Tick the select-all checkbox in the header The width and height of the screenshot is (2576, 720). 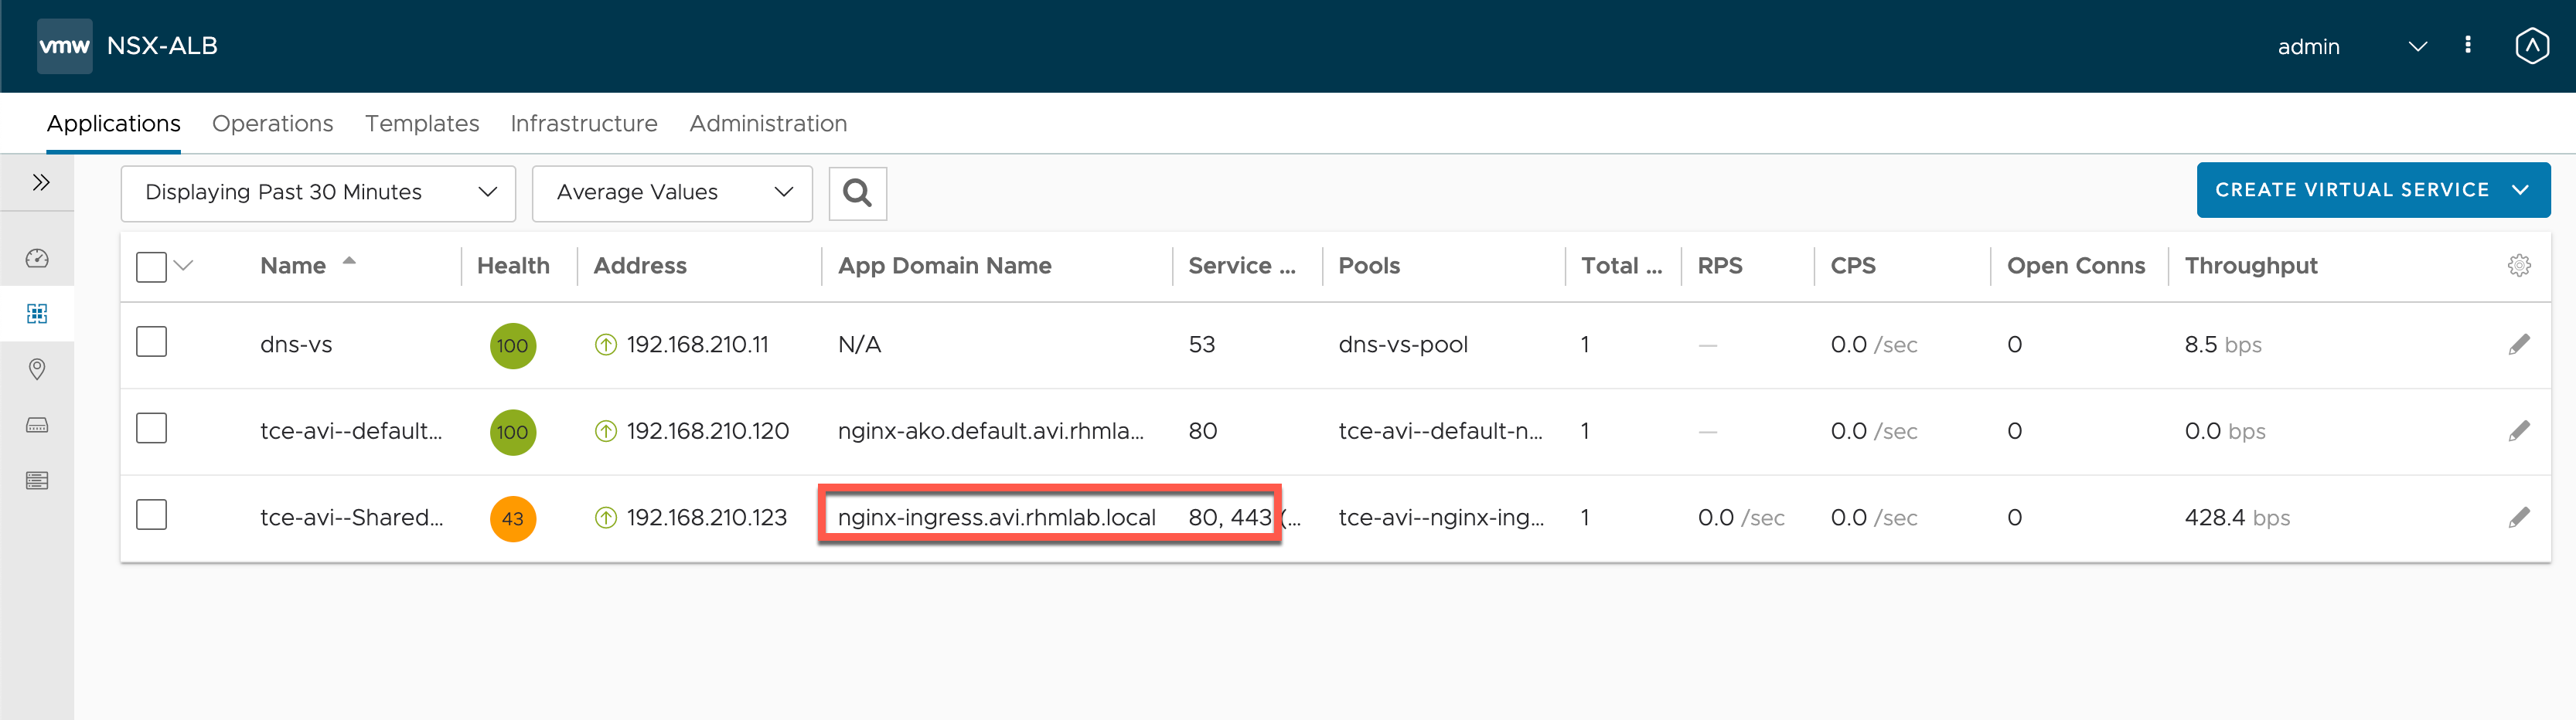[151, 267]
